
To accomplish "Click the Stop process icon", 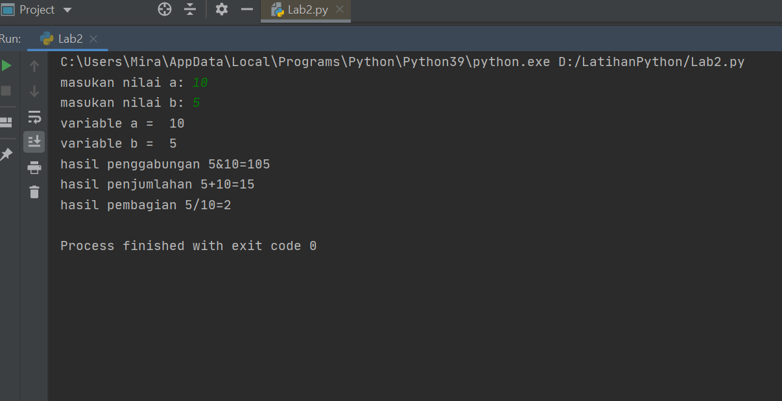I will 6,91.
